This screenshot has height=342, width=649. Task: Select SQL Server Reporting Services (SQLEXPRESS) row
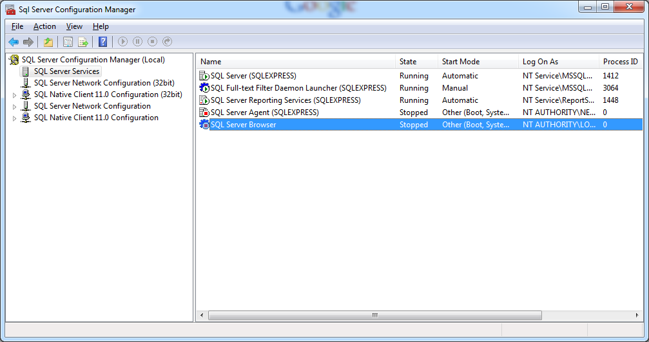click(x=420, y=100)
